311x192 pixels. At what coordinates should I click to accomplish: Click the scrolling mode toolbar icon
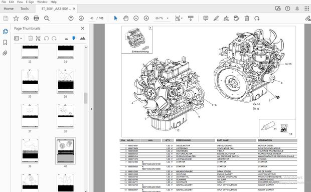(191, 19)
